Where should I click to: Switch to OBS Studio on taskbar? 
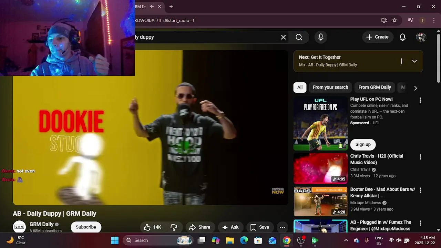click(x=301, y=240)
